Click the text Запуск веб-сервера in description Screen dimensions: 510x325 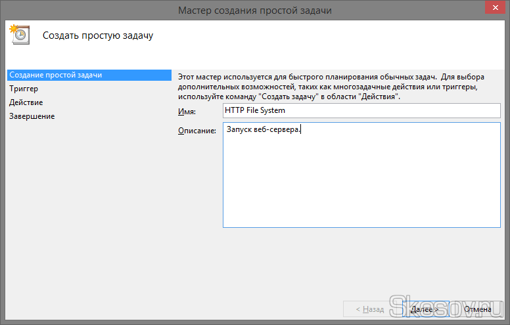coord(262,129)
